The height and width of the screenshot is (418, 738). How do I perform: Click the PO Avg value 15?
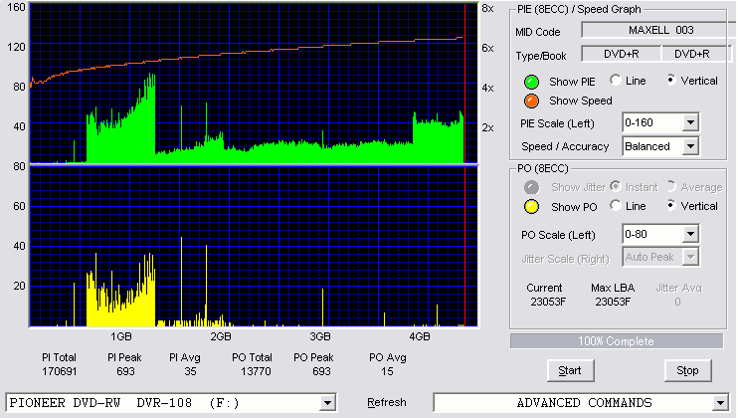387,371
